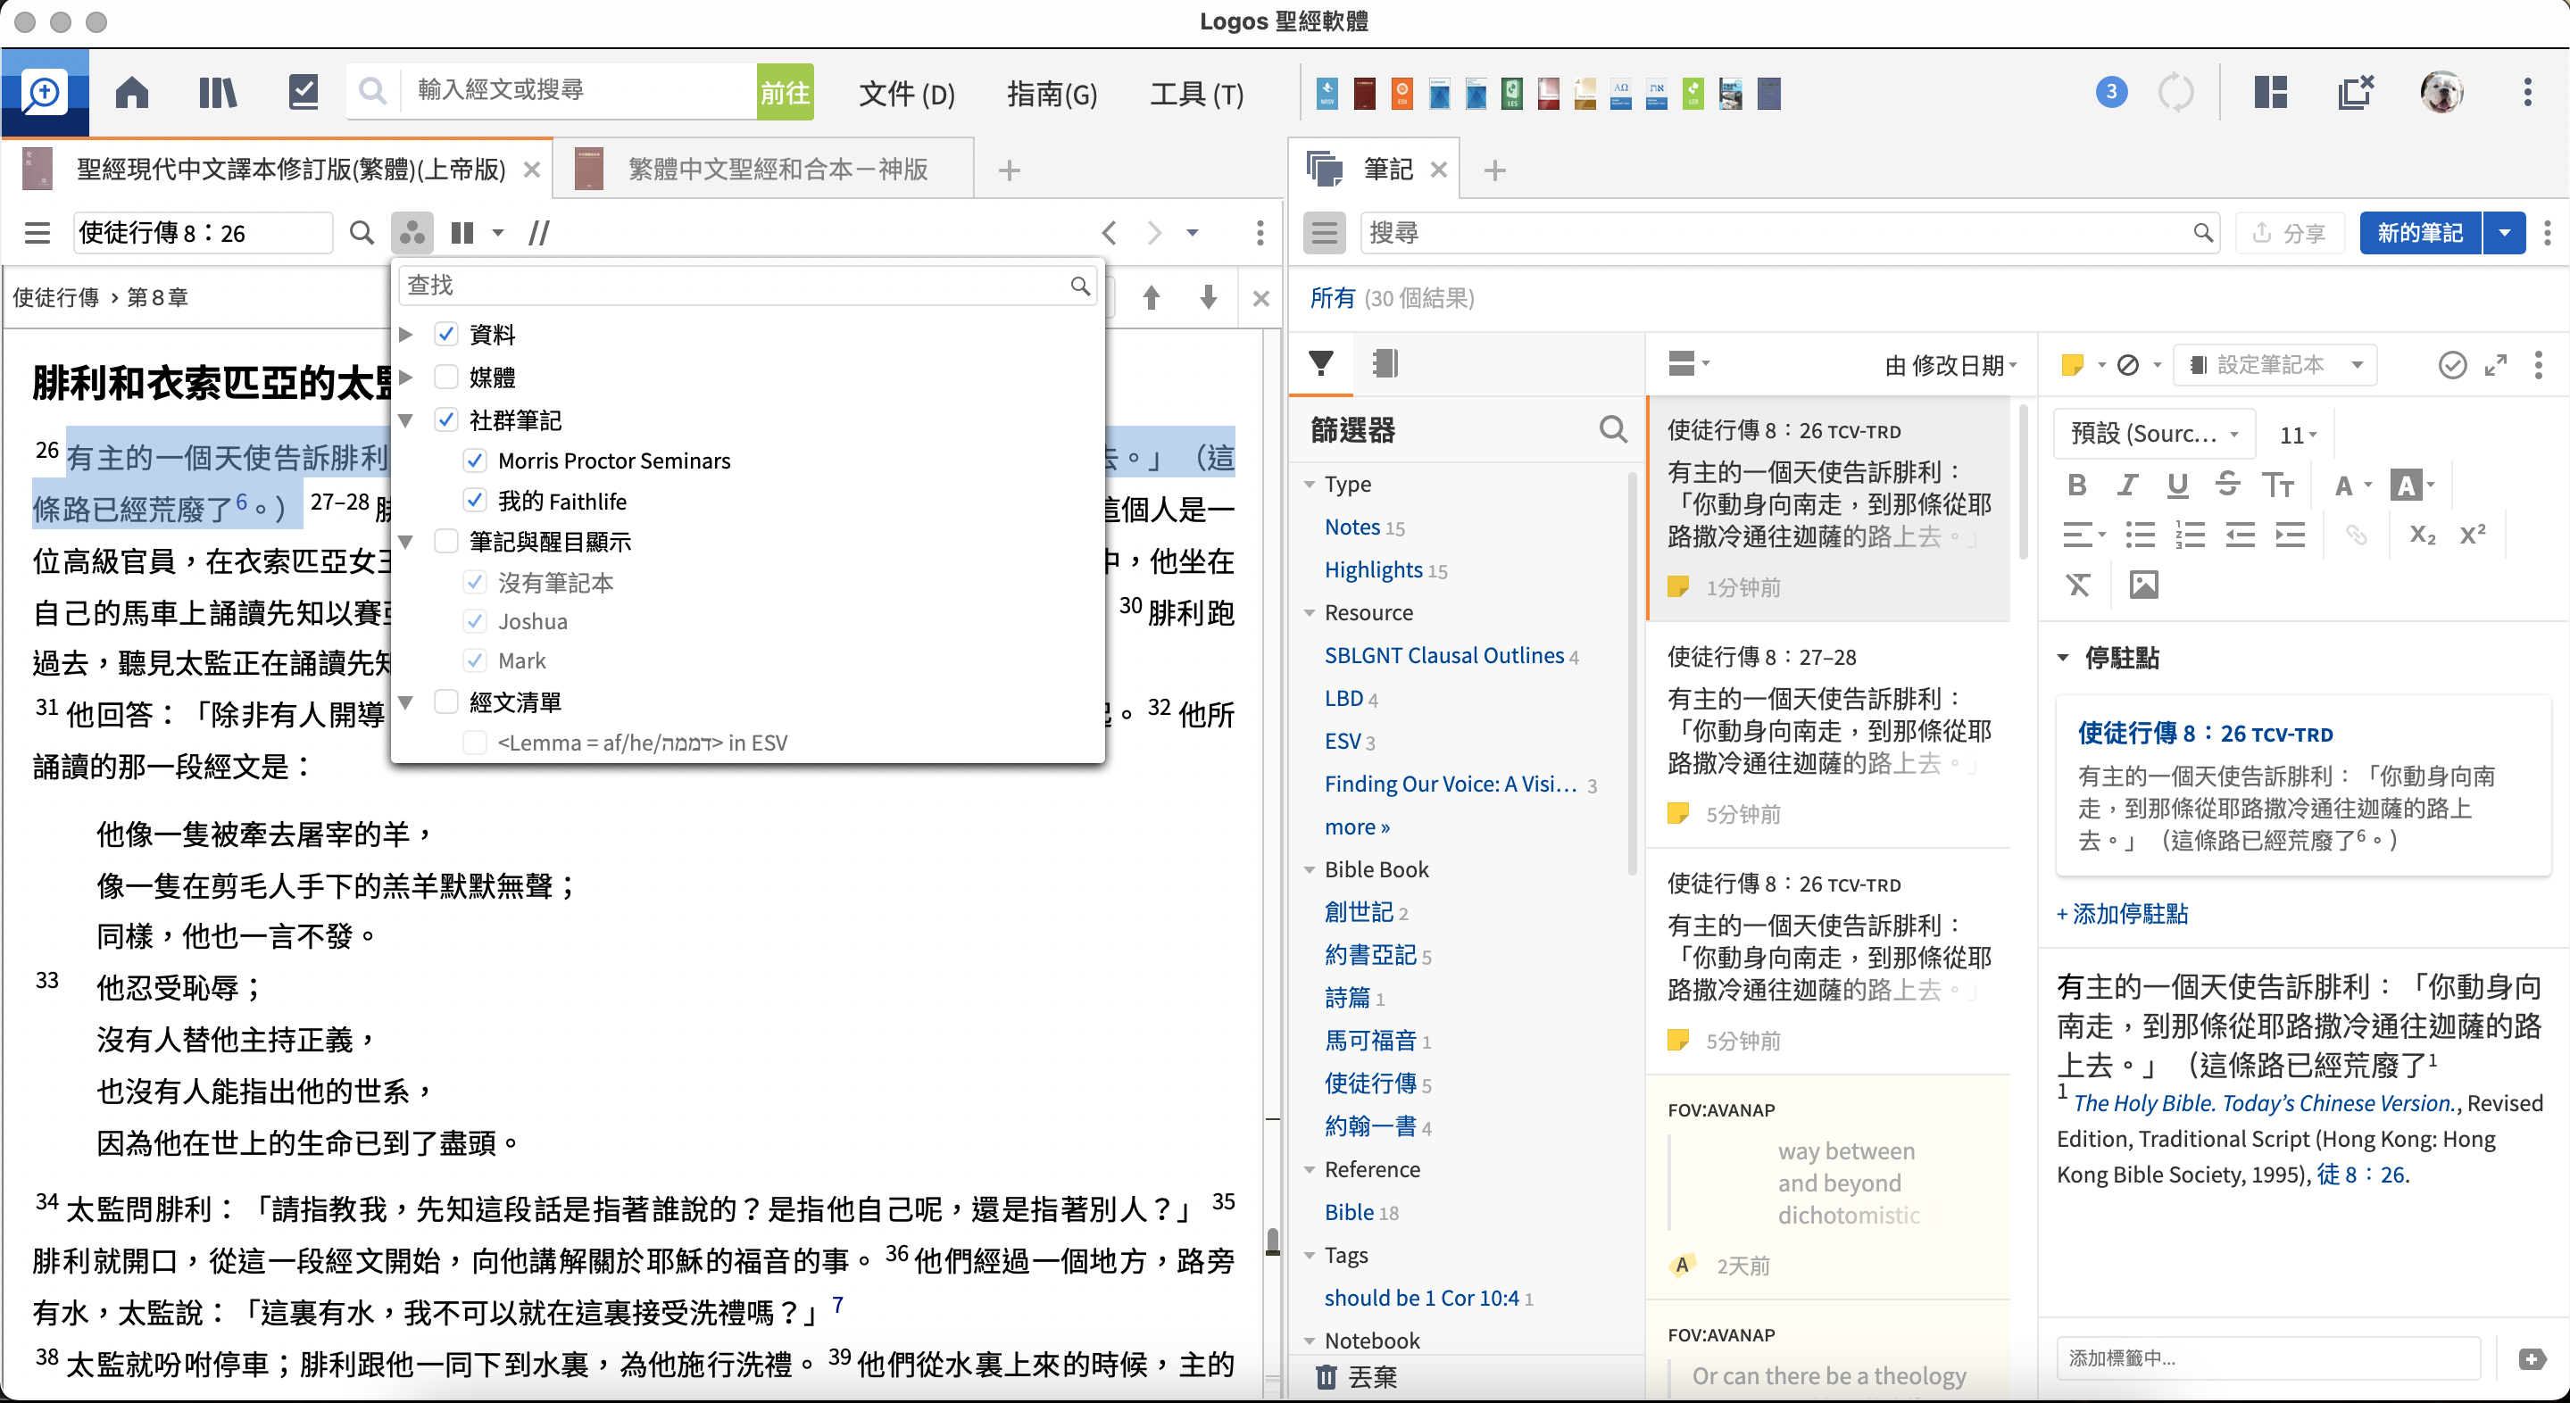2570x1403 pixels.
Task: Click the 前往 go button
Action: 784,92
